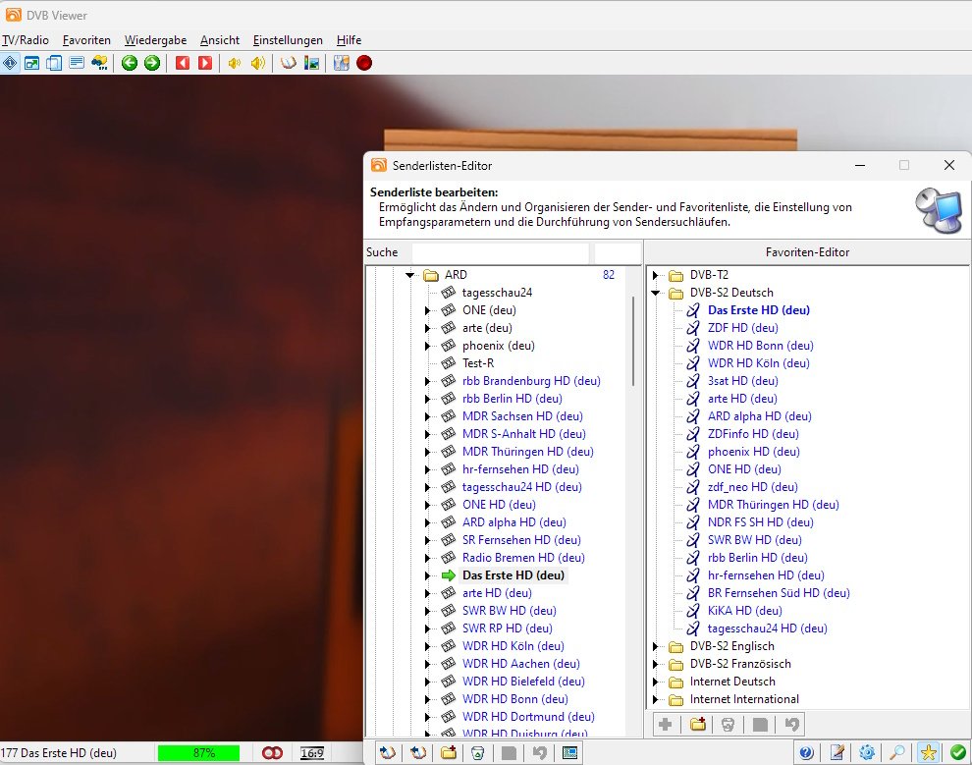Toggle the 16:9 aspect ratio indicator

(314, 753)
